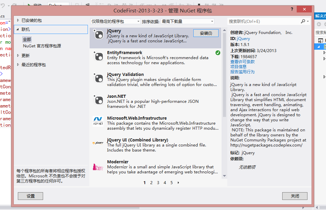326x210 pixels.
Task: Click the 安装(I) button for jQuery
Action: click(206, 33)
